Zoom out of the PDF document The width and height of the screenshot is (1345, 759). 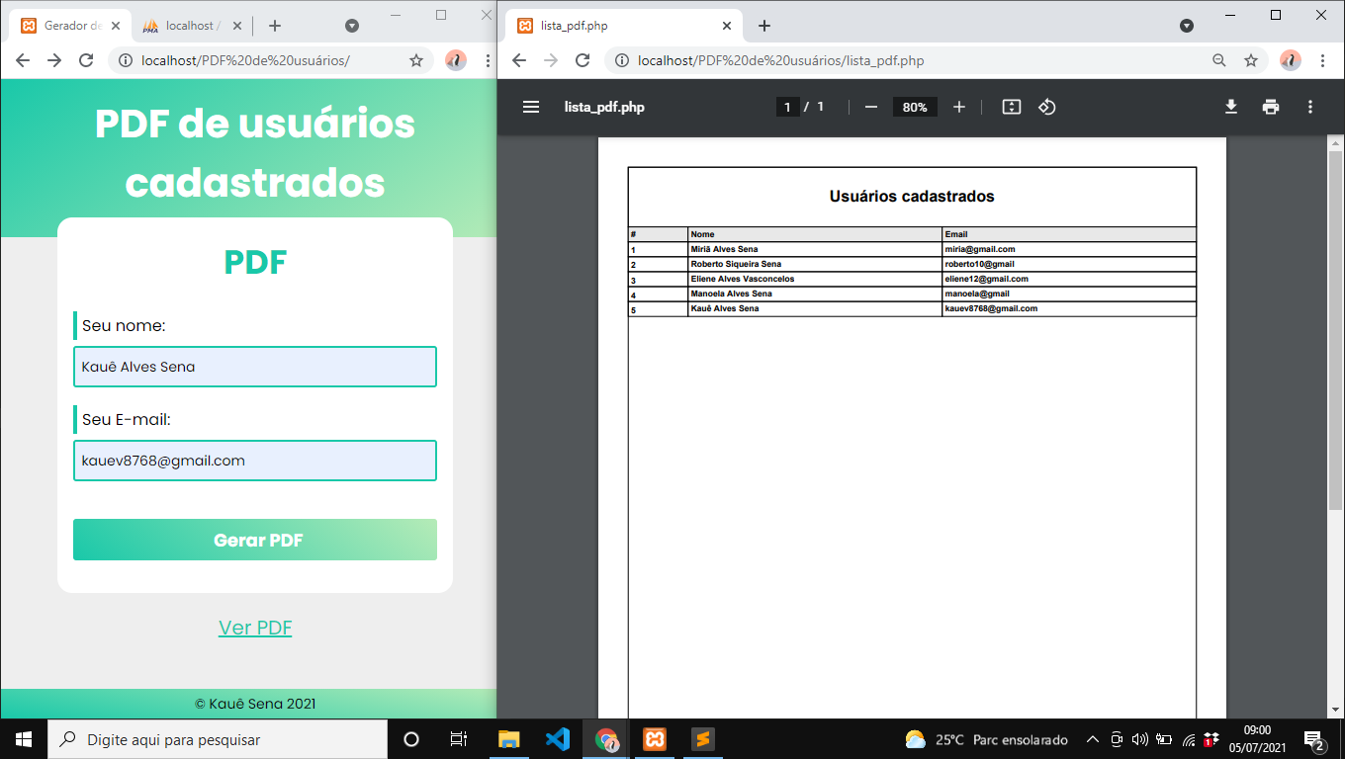869,107
